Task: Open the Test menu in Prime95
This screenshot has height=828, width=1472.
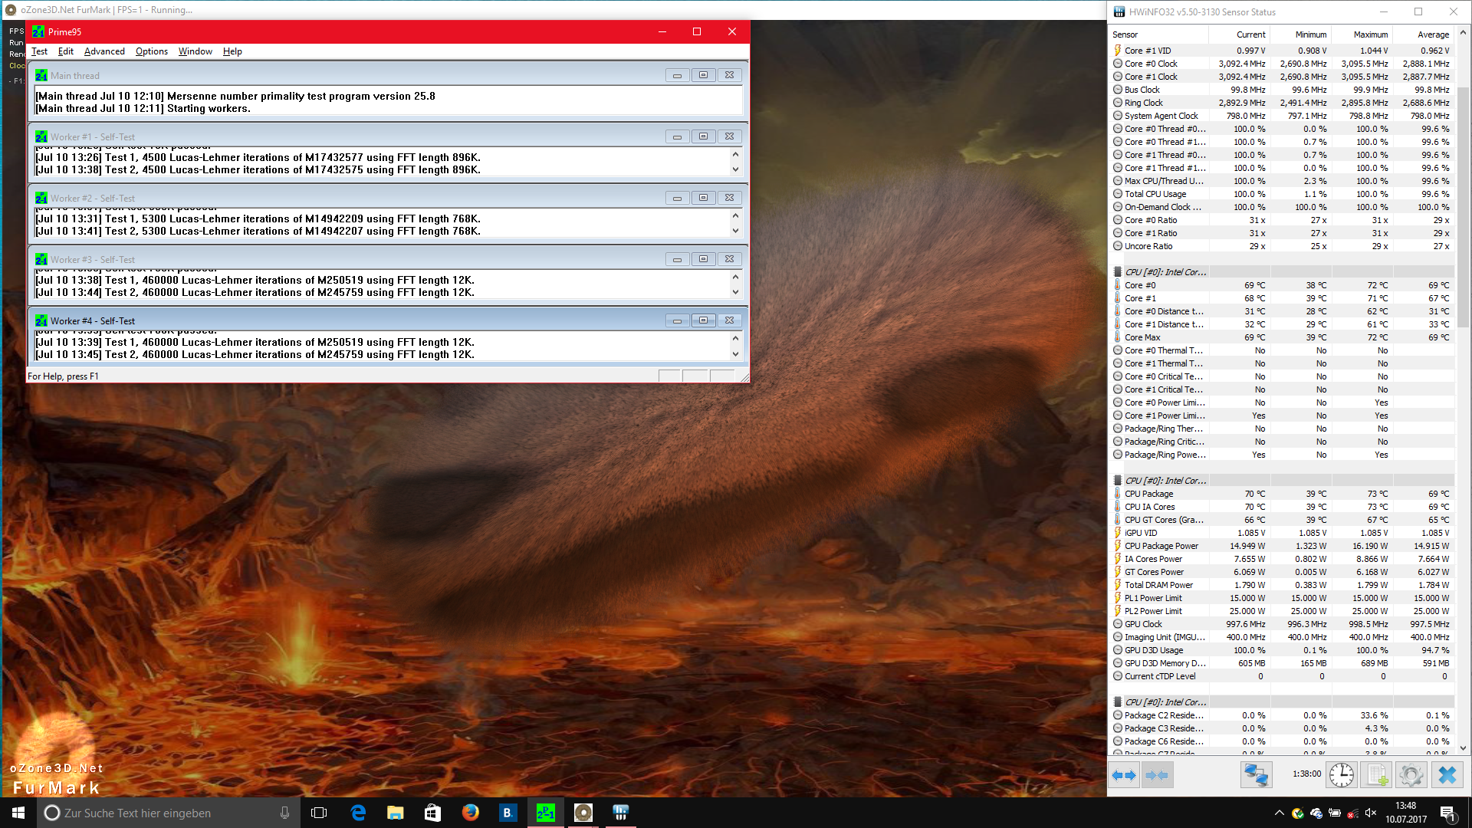Action: pos(39,51)
